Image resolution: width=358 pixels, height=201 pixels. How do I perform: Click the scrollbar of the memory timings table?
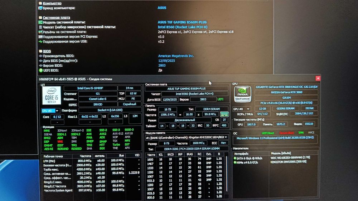227,174
